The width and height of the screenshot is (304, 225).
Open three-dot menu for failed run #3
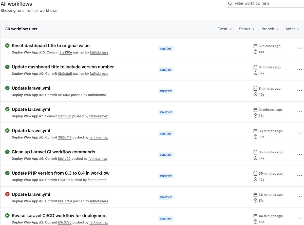pos(299,197)
